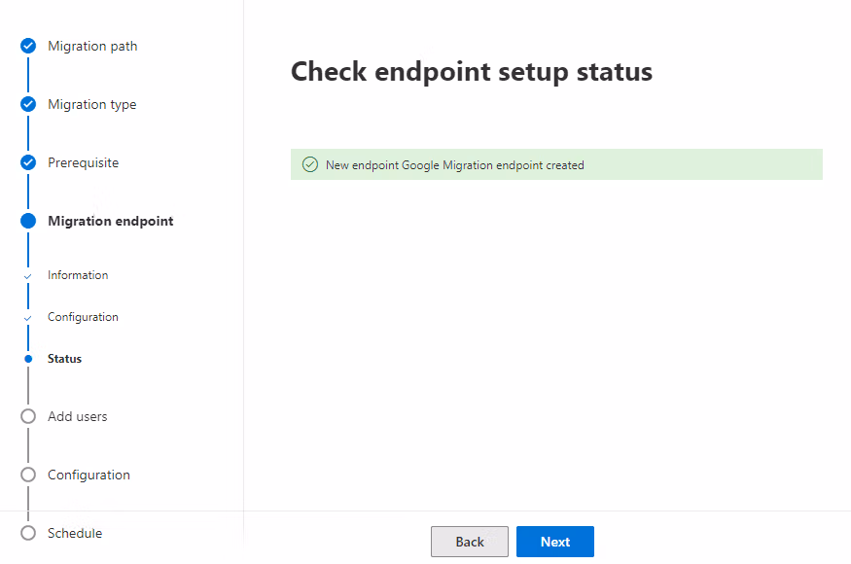851x564 pixels.
Task: Select the Prerequisite step label
Action: click(x=83, y=162)
